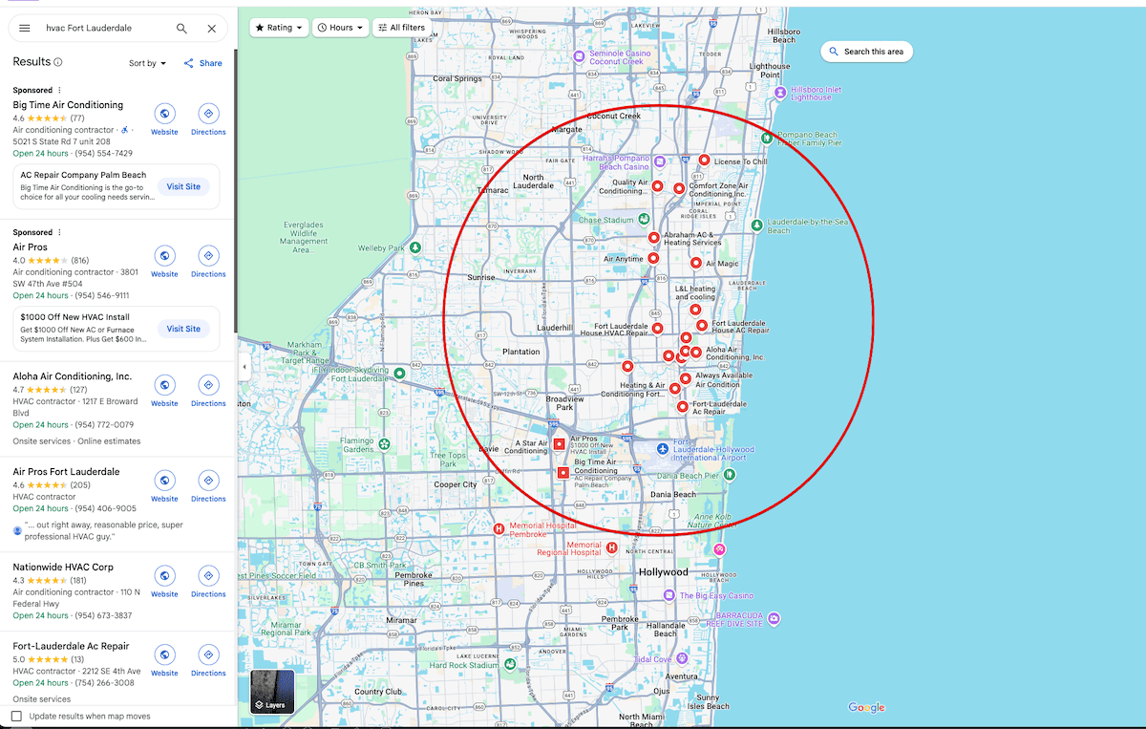Clear the search box with the X icon
Screen dimensions: 1146x729
coord(211,28)
